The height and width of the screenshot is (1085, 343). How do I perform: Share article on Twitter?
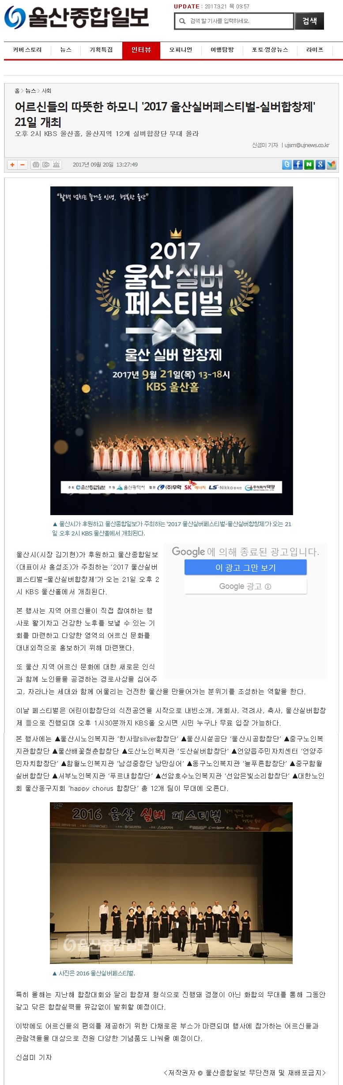pyautogui.click(x=287, y=165)
